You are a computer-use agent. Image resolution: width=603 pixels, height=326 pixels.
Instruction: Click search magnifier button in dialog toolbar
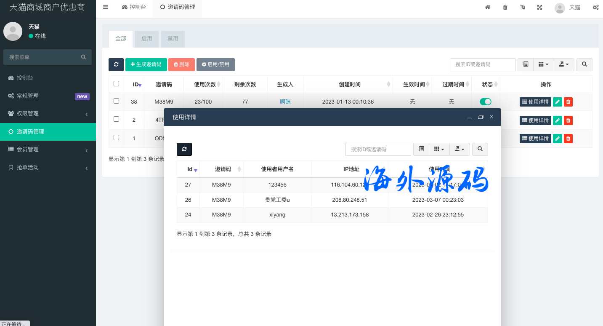[x=480, y=149]
